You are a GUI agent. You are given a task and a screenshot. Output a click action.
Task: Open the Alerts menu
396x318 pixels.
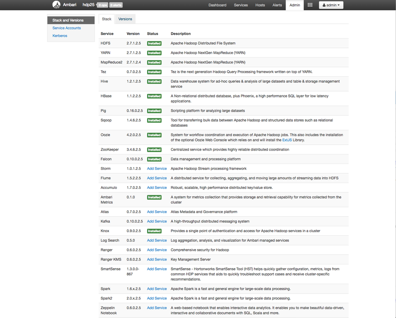coord(277,5)
